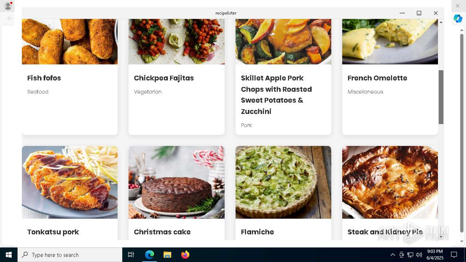
Task: Click the recipelister scrollbar down arrow
Action: pos(441,237)
